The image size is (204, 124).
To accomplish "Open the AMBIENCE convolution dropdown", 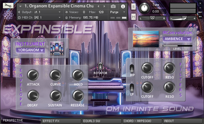I will [177, 39].
